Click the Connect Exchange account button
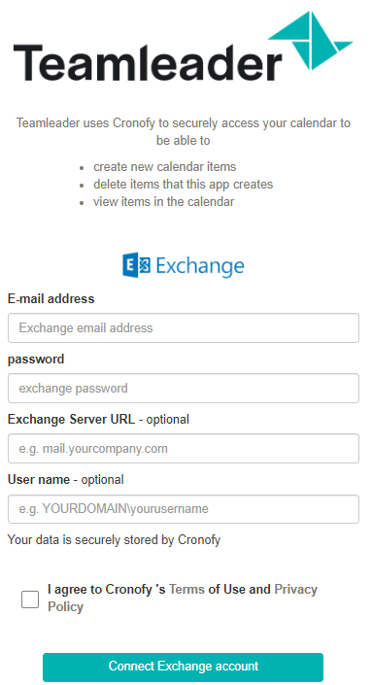This screenshot has width=372, height=685. coord(183,668)
